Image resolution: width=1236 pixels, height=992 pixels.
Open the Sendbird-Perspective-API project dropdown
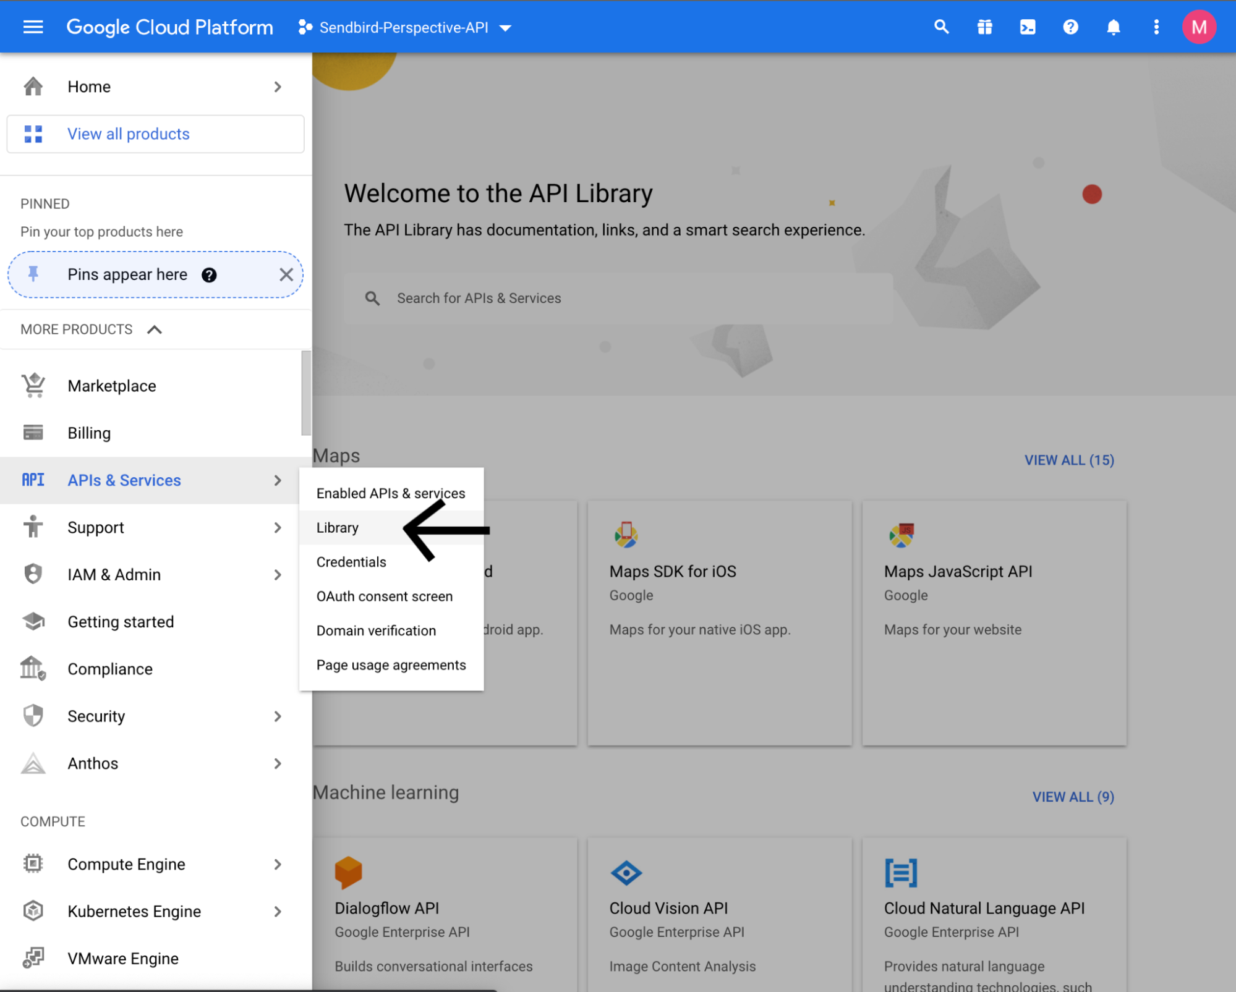405,28
